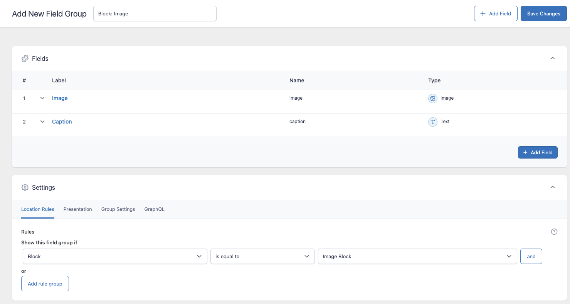Viewport: 570px width, 304px height.
Task: Click the Save Changes button
Action: coord(544,13)
